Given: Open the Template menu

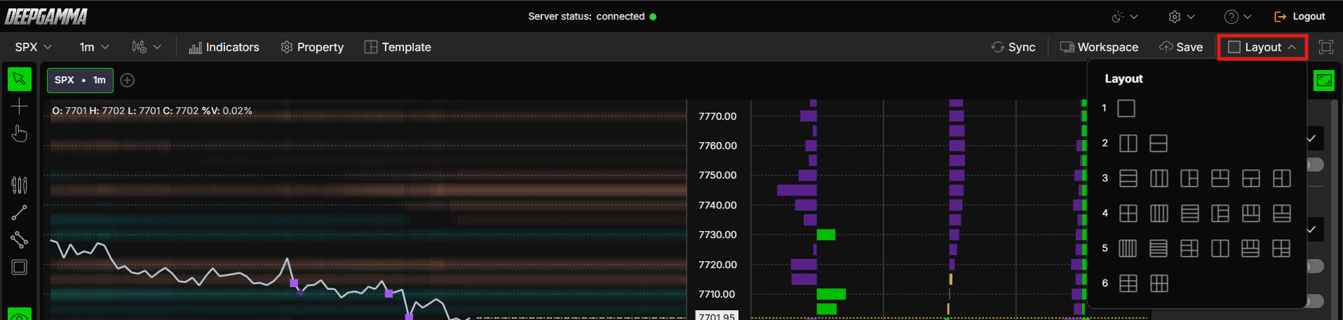Looking at the screenshot, I should point(398,47).
